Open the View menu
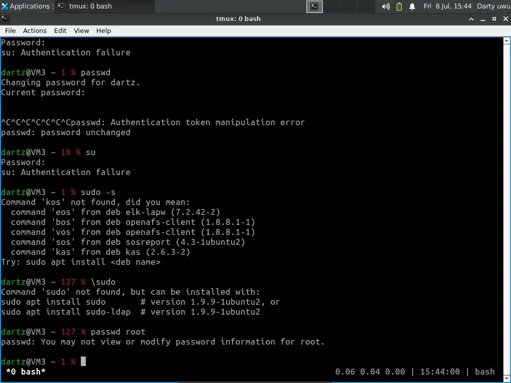Screen dimensions: 511x383 coord(81,30)
